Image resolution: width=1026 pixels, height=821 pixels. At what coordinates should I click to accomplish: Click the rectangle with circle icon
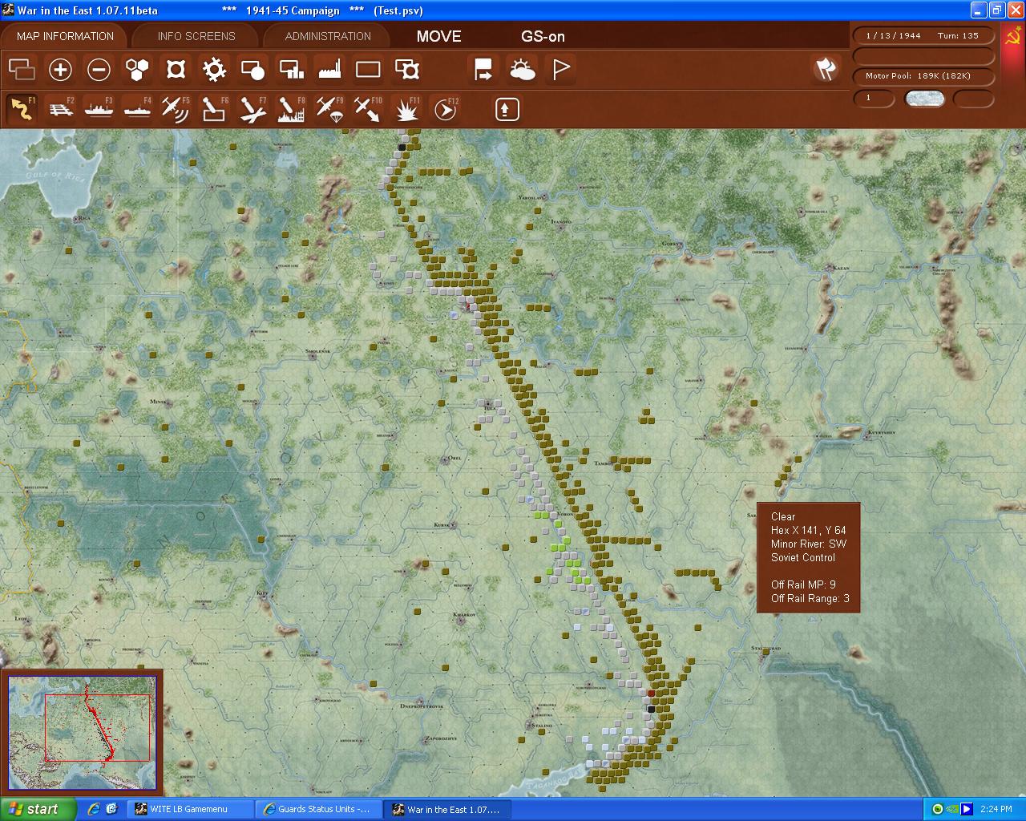tap(252, 70)
